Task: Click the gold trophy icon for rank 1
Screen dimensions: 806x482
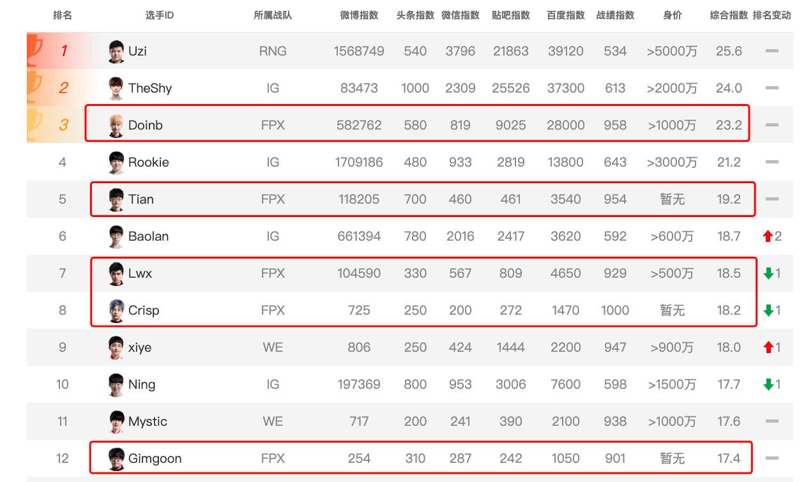Action: tap(35, 51)
